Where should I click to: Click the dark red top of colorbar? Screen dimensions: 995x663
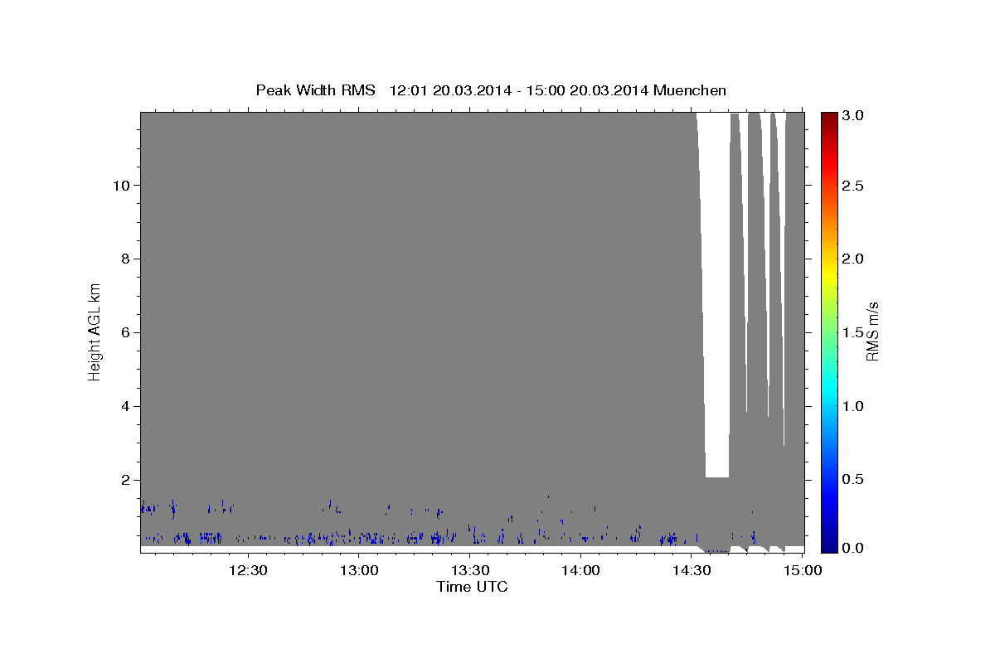pos(829,118)
